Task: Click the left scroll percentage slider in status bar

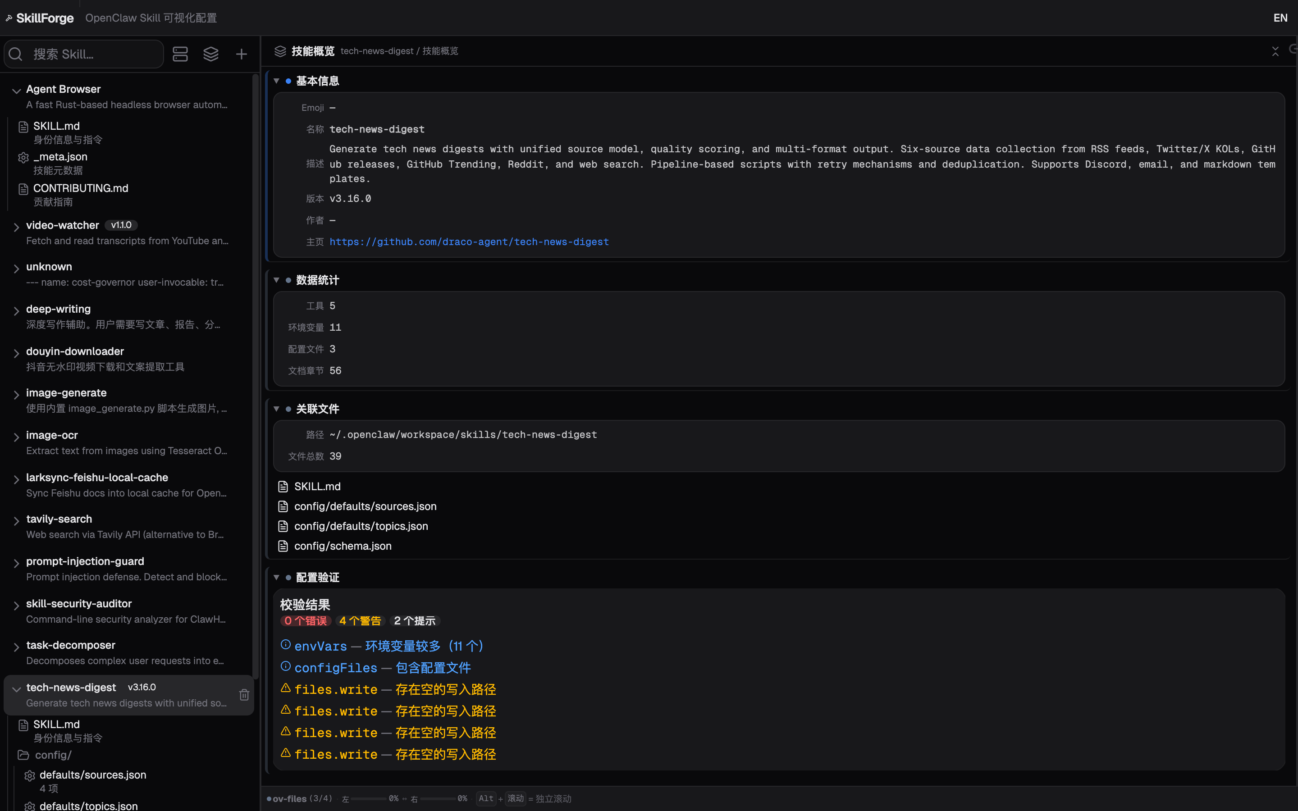Action: coord(368,799)
